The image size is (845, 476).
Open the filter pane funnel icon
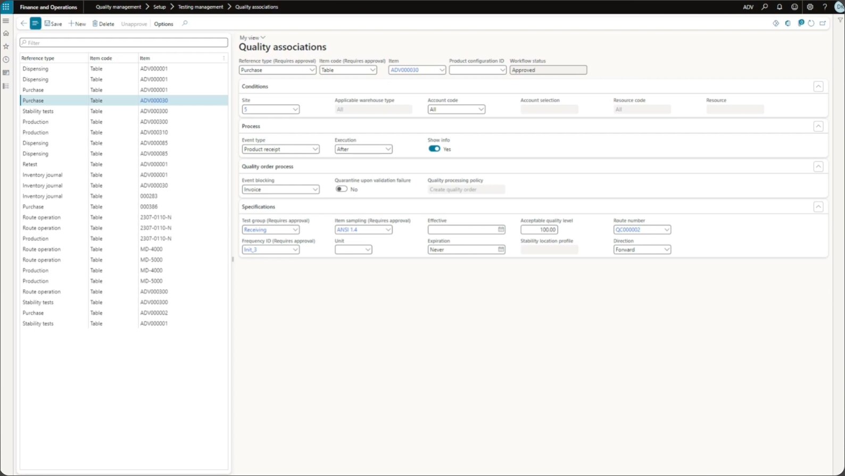pos(840,20)
